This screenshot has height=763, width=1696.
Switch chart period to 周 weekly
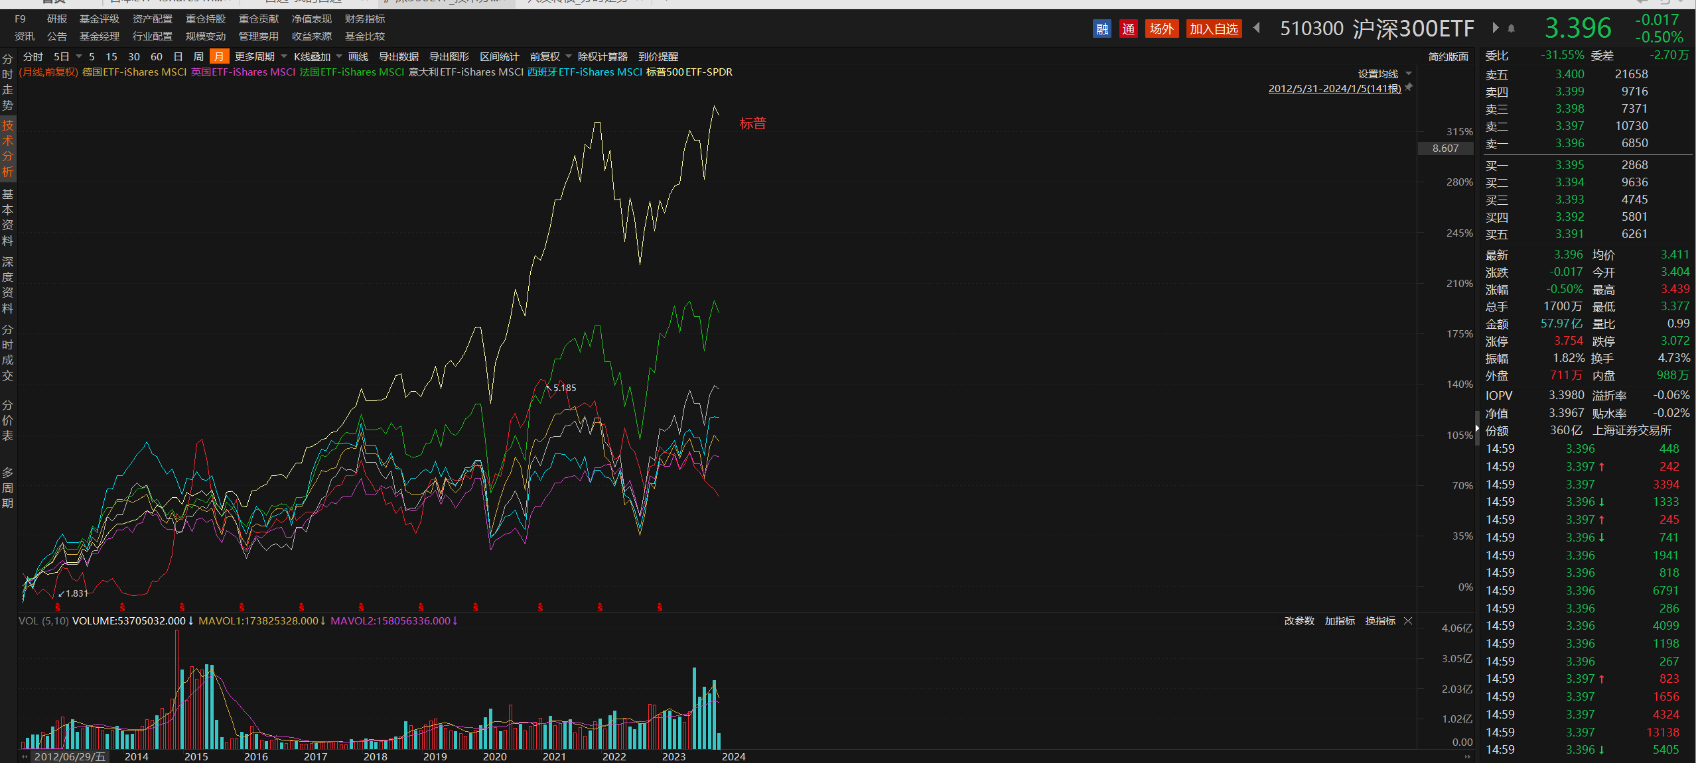click(x=198, y=57)
